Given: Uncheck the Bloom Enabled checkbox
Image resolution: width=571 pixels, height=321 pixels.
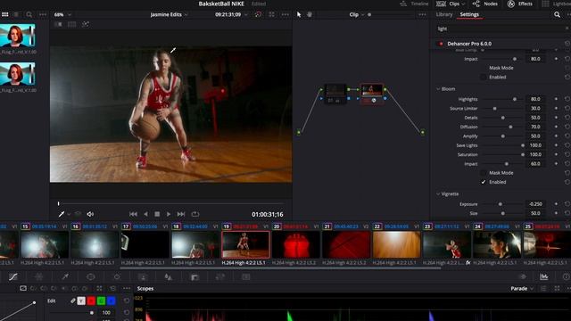Looking at the screenshot, I should pos(484,182).
